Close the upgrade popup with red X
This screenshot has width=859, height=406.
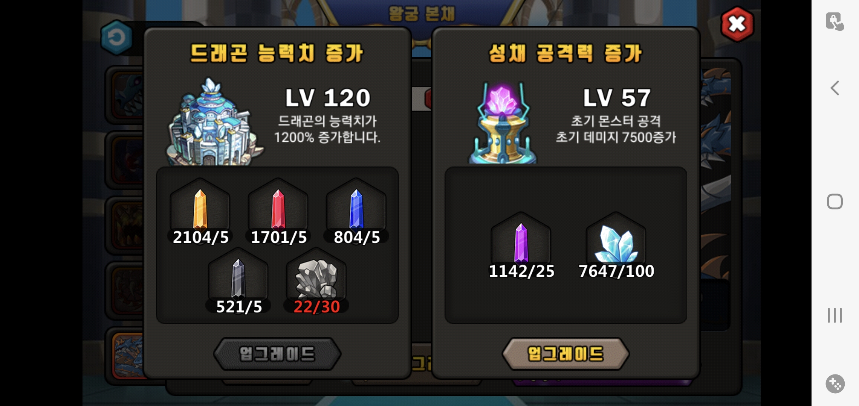737,24
